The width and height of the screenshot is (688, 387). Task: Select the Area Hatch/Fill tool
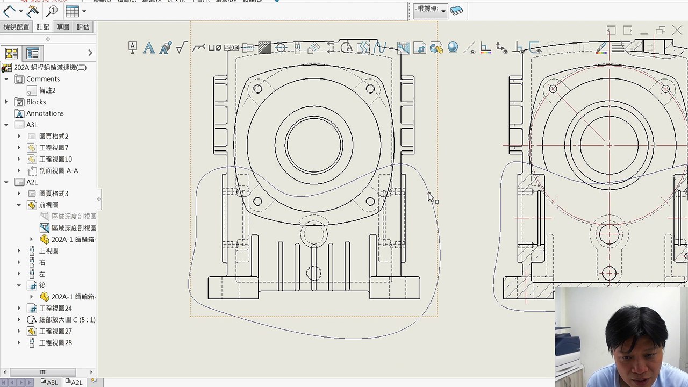pyautogui.click(x=264, y=48)
